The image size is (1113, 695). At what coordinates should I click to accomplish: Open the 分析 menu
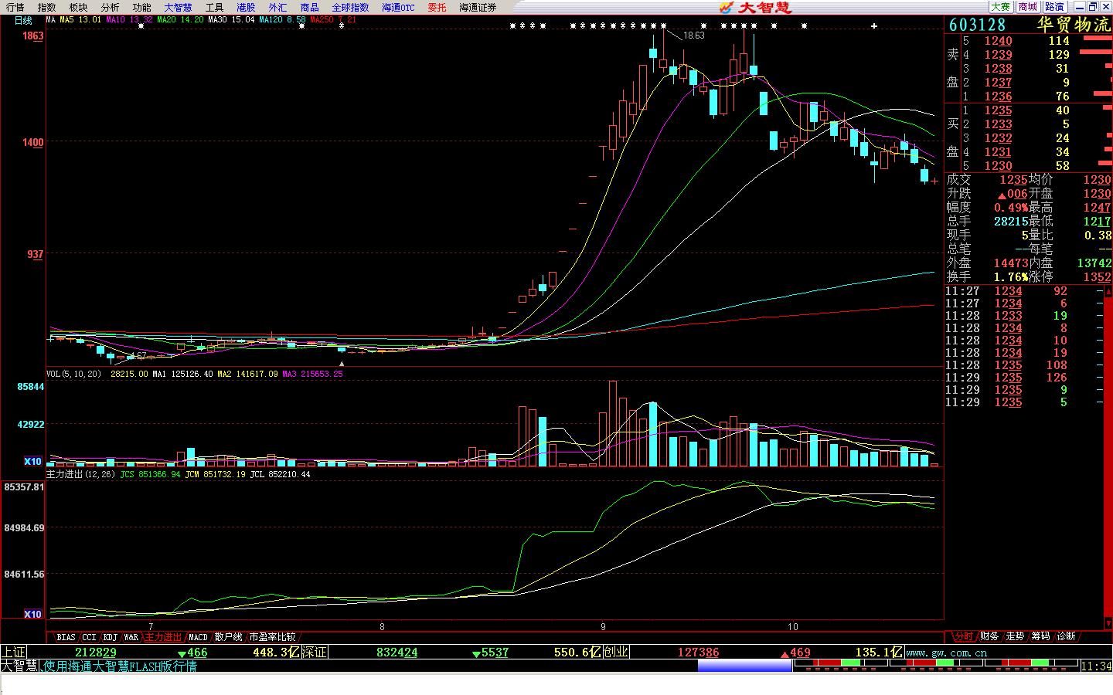110,7
